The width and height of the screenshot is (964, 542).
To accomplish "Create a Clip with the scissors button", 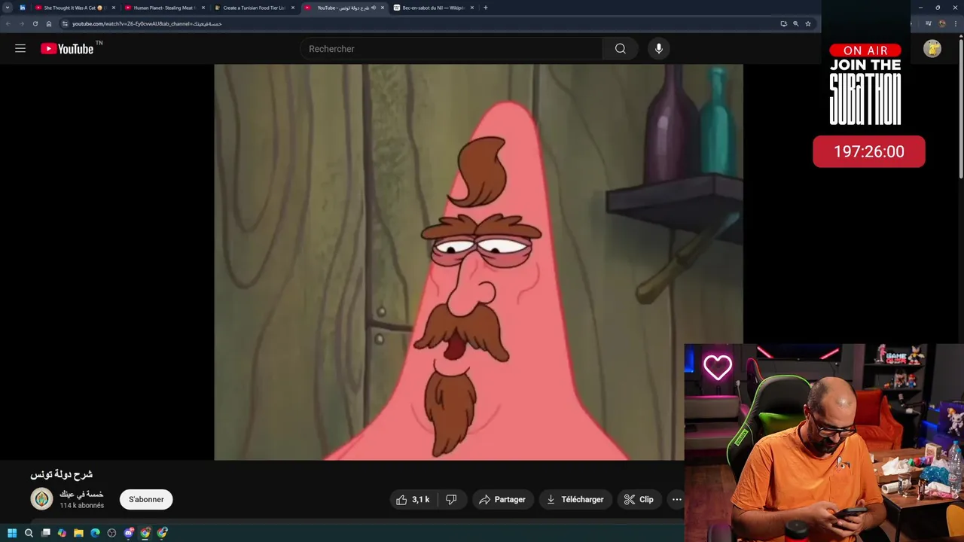I will (x=639, y=500).
